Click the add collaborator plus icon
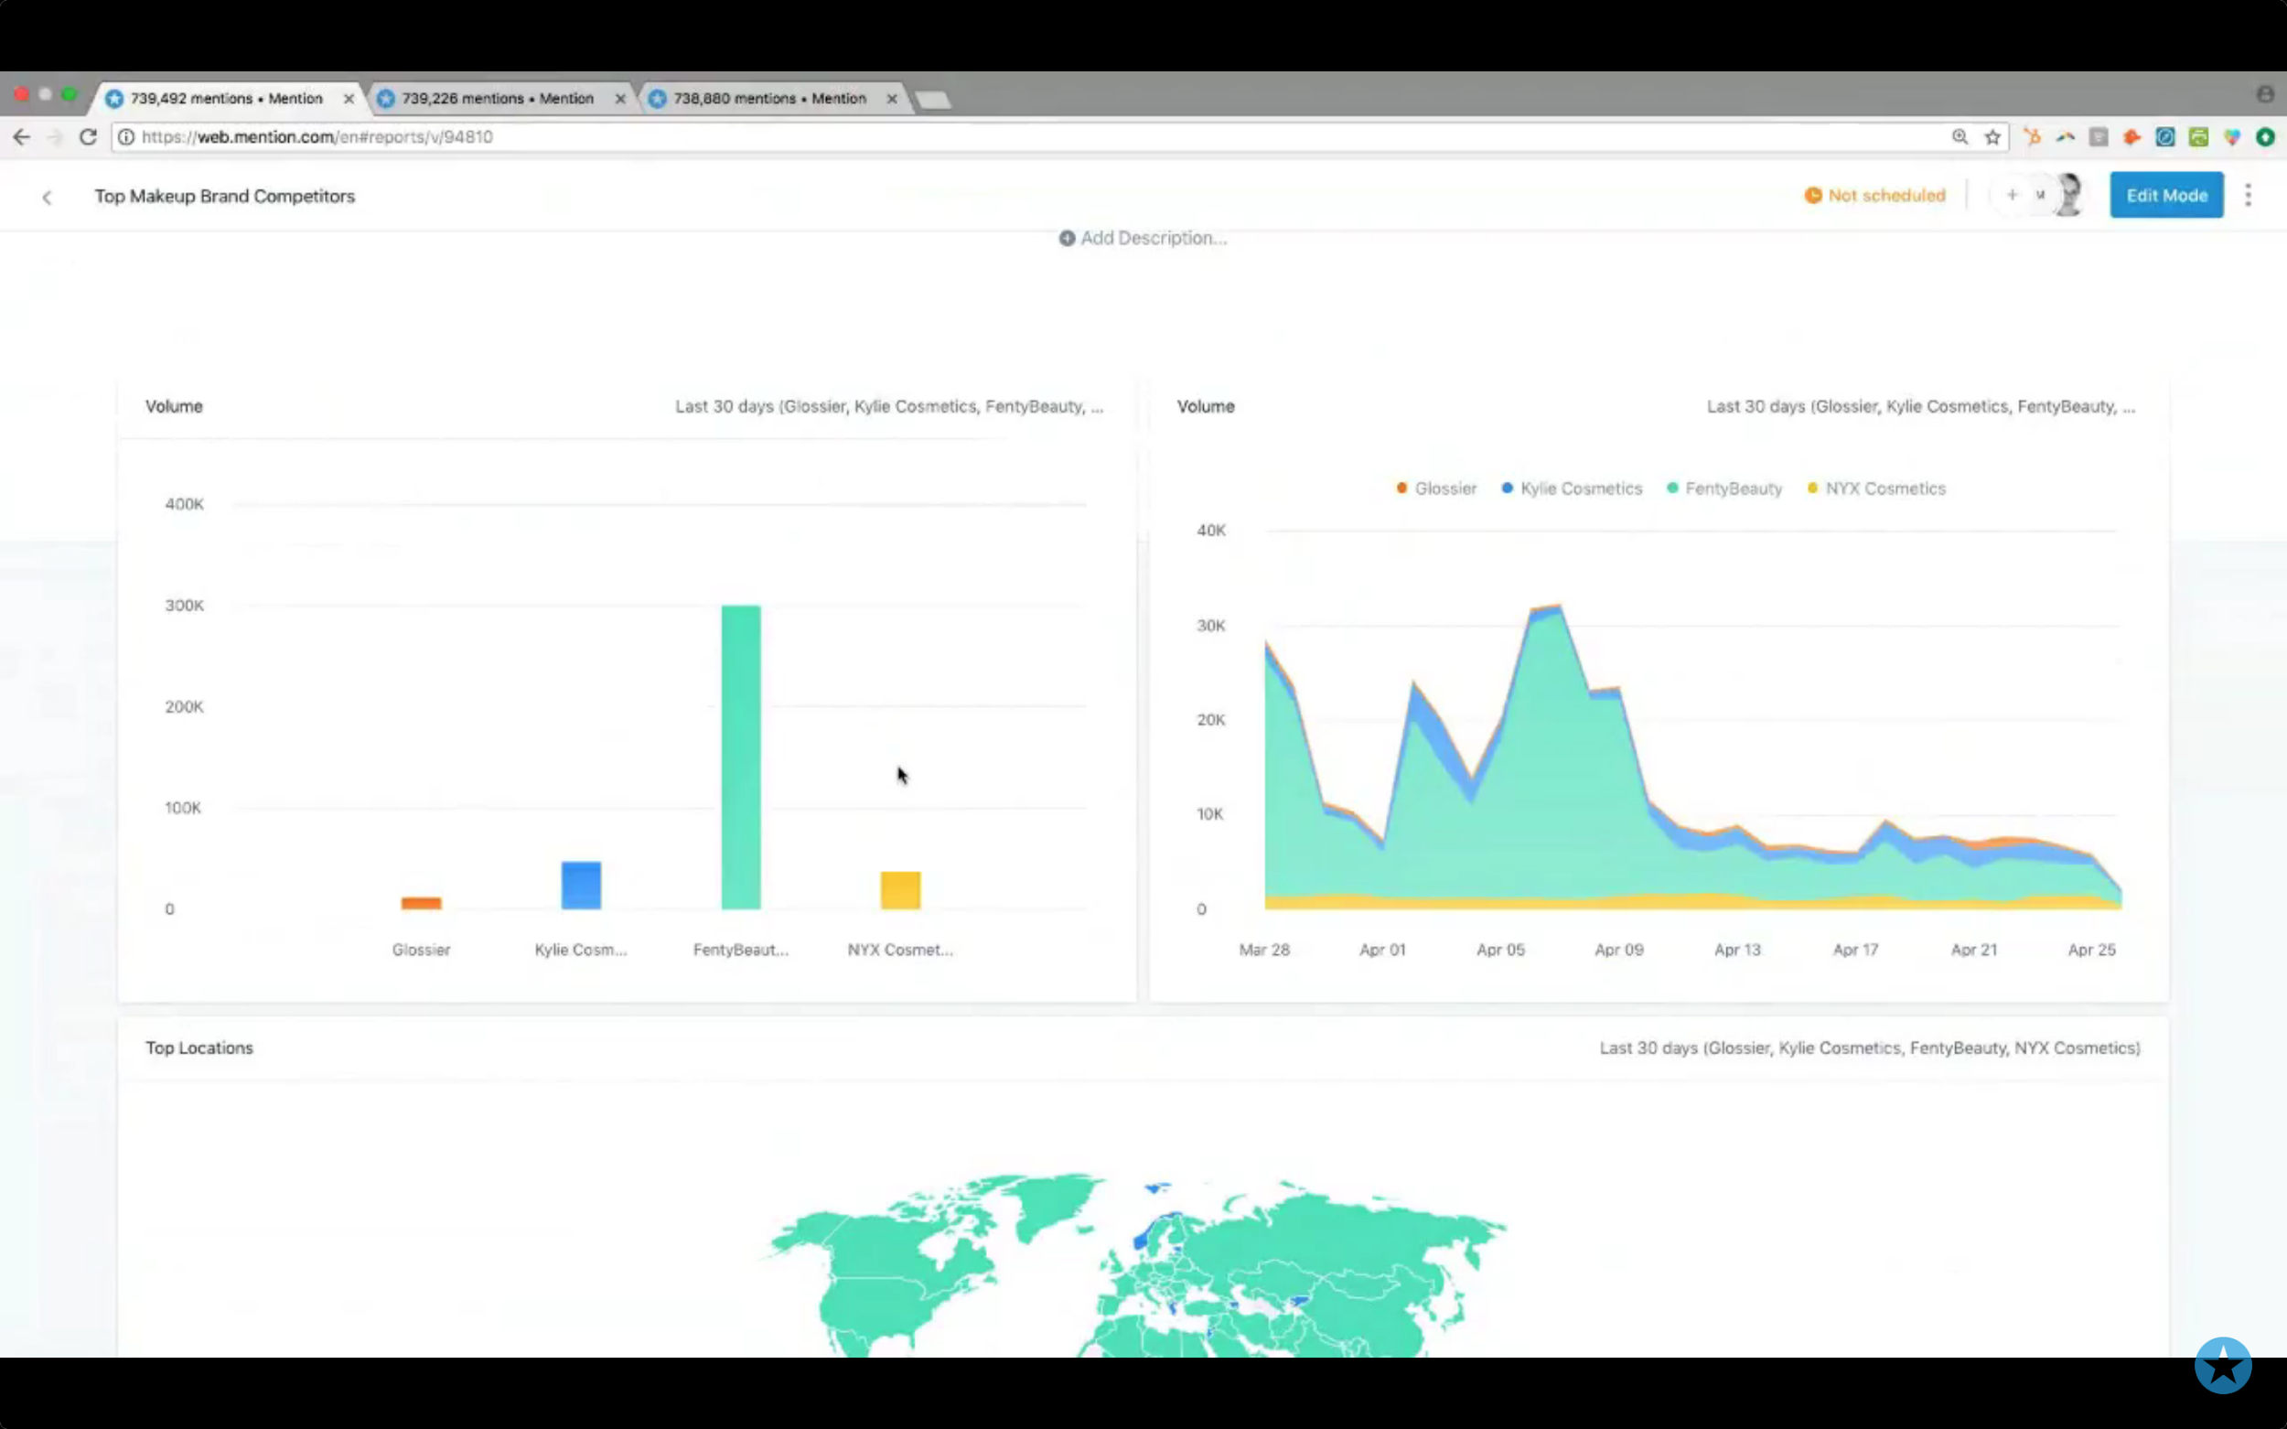This screenshot has width=2287, height=1429. tap(2012, 195)
